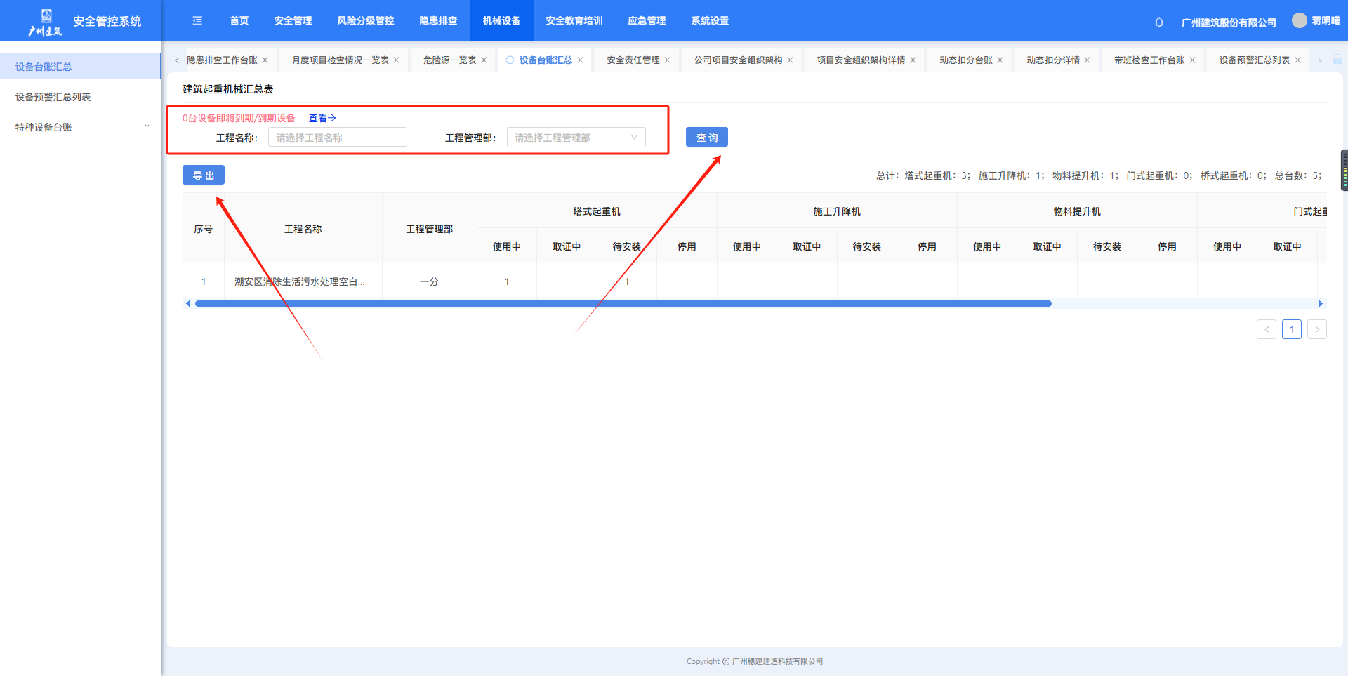This screenshot has height=676, width=1348.
Task: Click the 查看 link for expiring devices
Action: coord(322,118)
